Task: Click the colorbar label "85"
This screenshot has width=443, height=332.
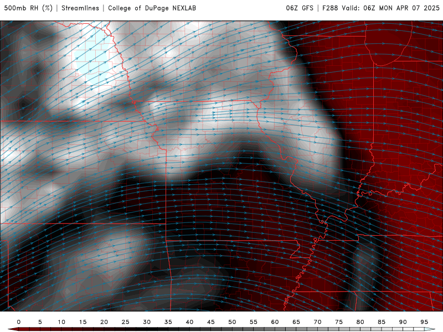Action: [382, 322]
